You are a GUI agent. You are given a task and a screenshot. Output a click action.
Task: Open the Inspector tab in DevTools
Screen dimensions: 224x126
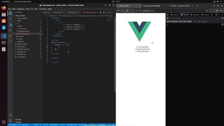[x=175, y=15]
